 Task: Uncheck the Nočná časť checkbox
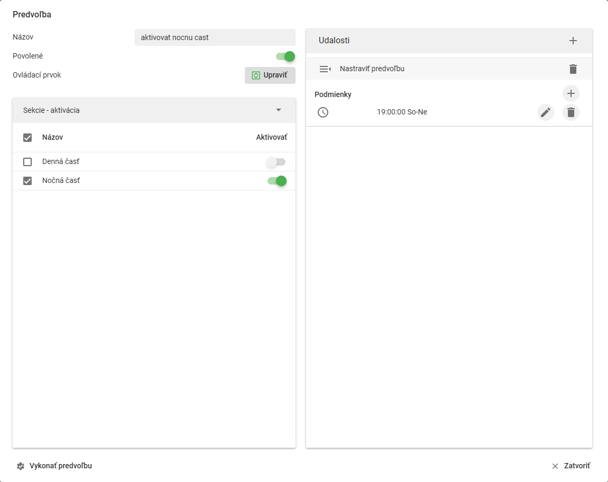(x=27, y=181)
